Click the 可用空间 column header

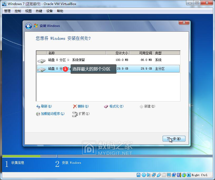(141, 53)
